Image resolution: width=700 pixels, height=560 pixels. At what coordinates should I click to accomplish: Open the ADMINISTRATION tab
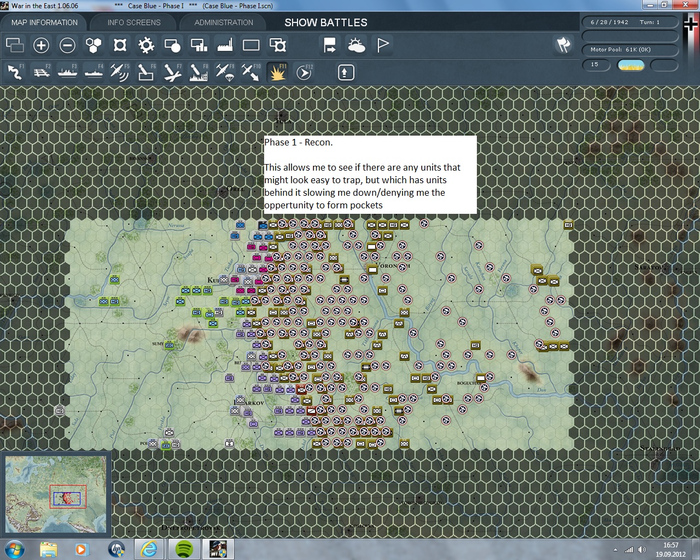coord(224,22)
